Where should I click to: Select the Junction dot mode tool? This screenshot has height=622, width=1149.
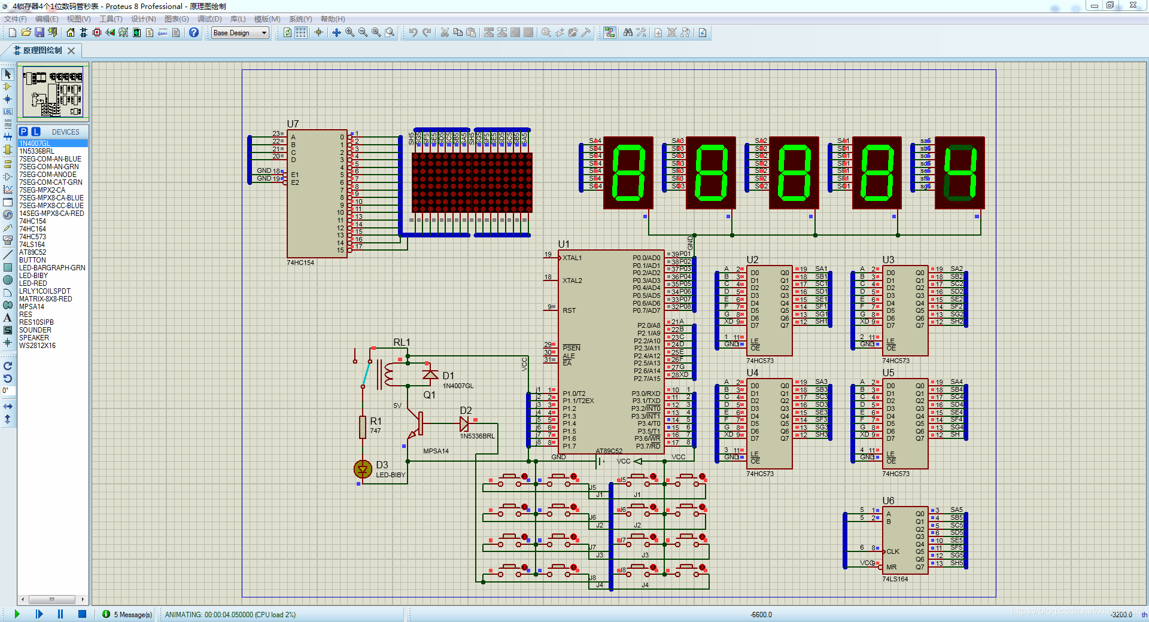click(x=8, y=99)
